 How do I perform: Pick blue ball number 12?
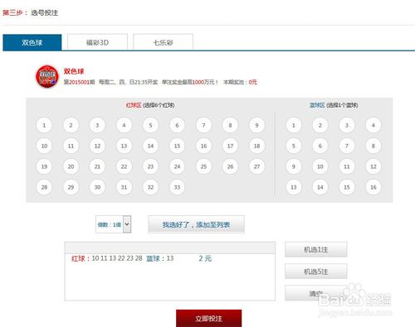tap(373, 166)
